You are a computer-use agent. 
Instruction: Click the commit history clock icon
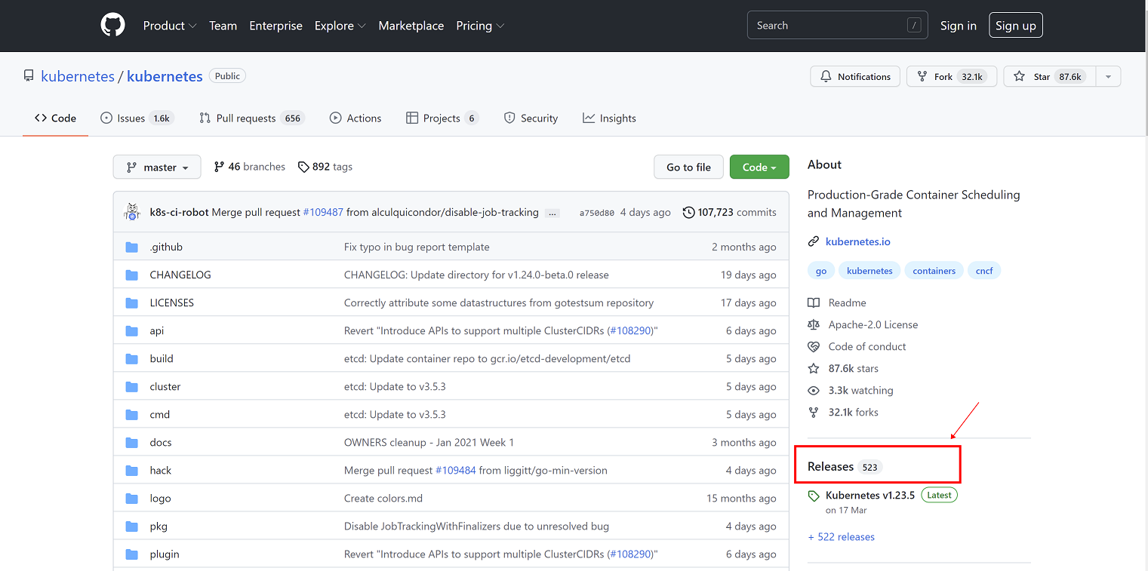688,213
